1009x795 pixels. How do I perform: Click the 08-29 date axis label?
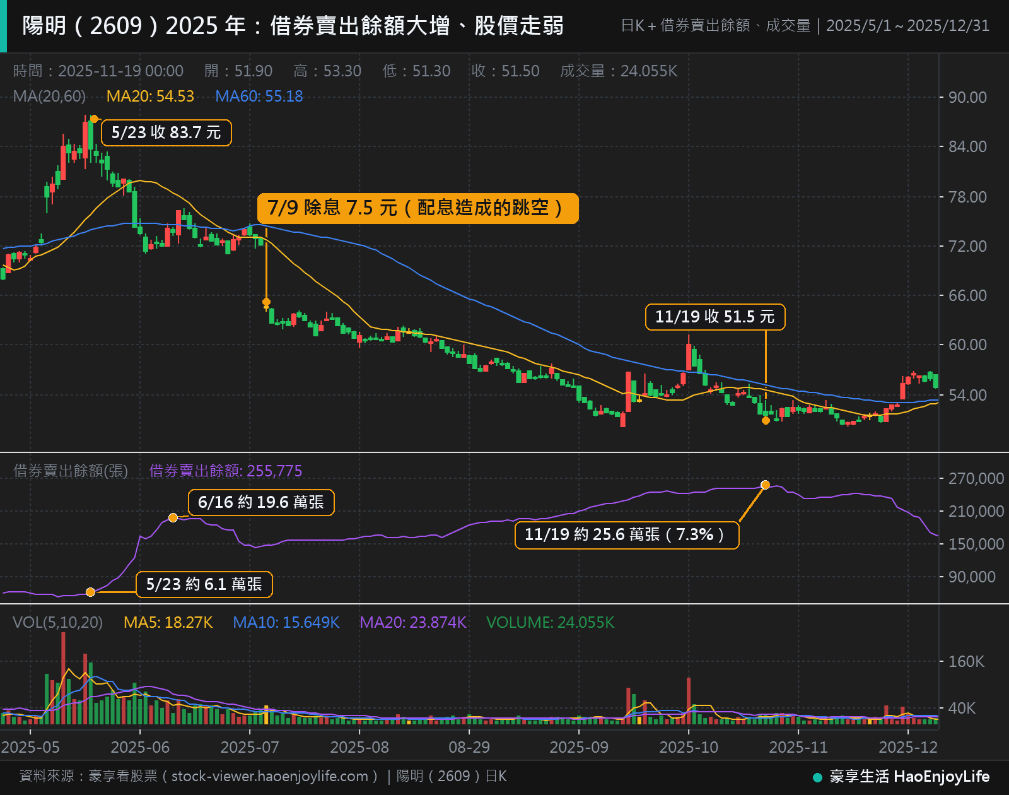pos(469,747)
